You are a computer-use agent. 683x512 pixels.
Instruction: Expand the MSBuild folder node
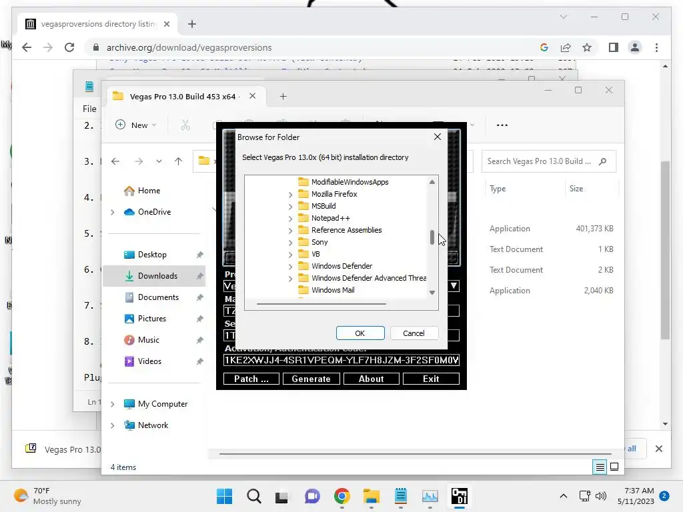291,207
